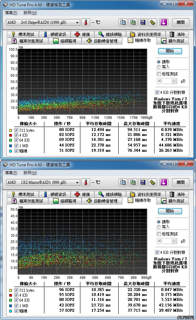The image size is (196, 320).
Task: Open 硬碟資訊 tab in top RAID0 window
Action: [x=55, y=34]
